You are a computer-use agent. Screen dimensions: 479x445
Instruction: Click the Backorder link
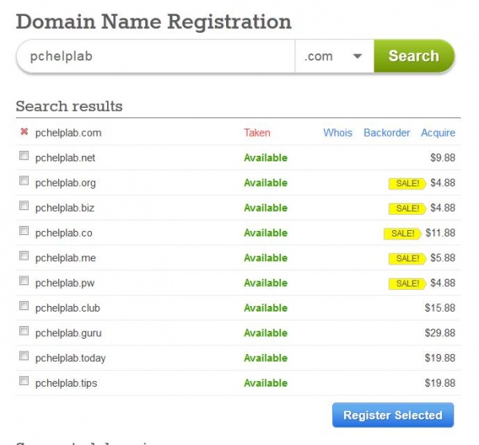click(386, 133)
